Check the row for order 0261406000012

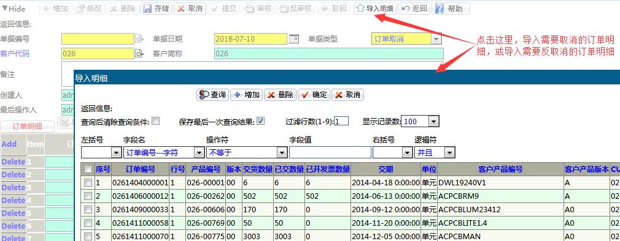[x=88, y=196]
